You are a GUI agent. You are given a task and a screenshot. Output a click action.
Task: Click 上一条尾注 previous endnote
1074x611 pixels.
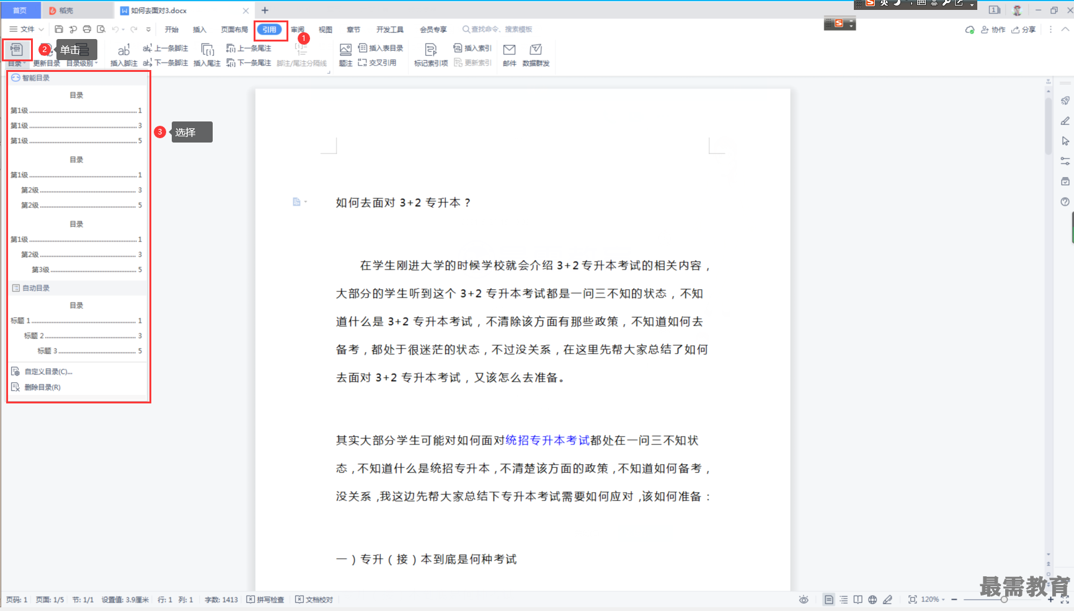(x=249, y=48)
